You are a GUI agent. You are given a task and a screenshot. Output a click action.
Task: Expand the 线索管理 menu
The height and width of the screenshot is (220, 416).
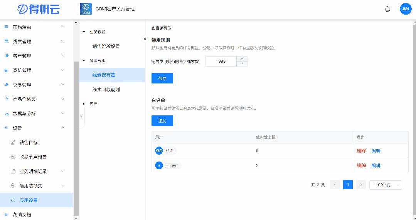click(x=62, y=41)
